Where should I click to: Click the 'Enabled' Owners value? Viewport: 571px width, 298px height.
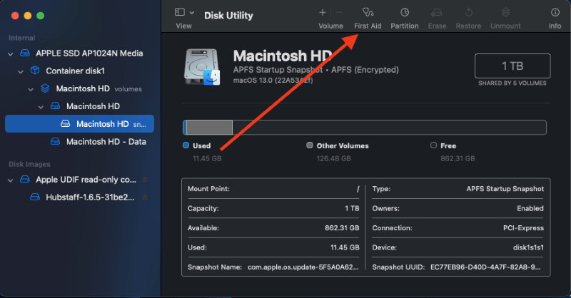(x=530, y=208)
